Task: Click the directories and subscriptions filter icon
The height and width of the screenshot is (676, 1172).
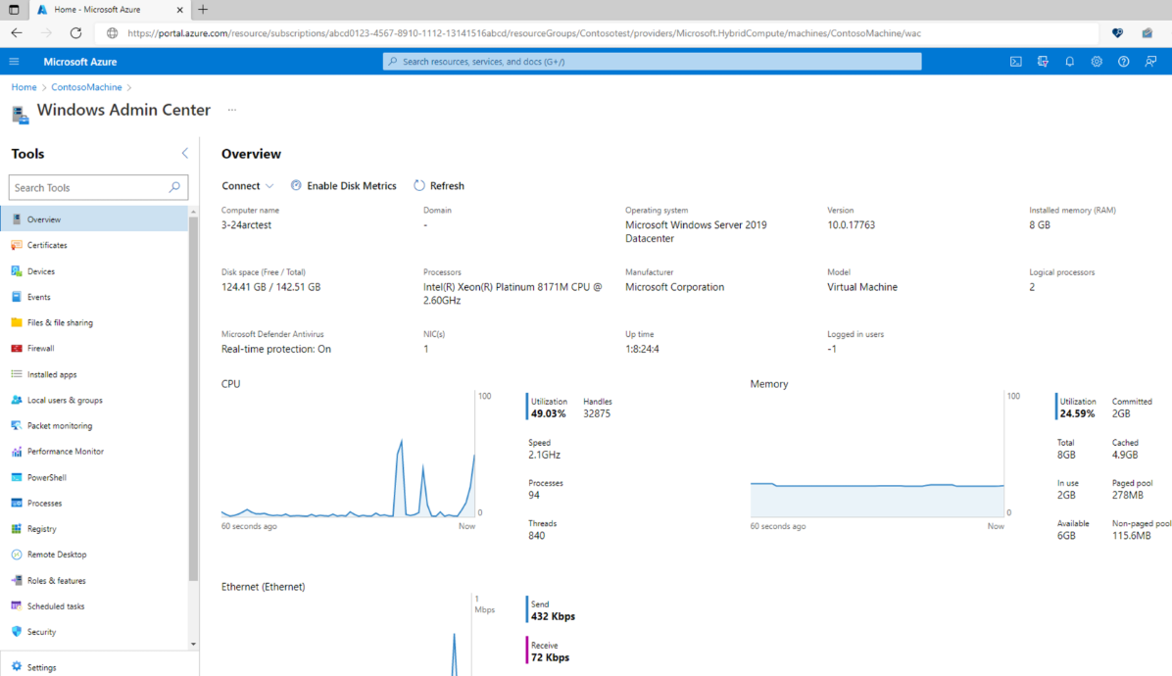Action: pos(1043,62)
